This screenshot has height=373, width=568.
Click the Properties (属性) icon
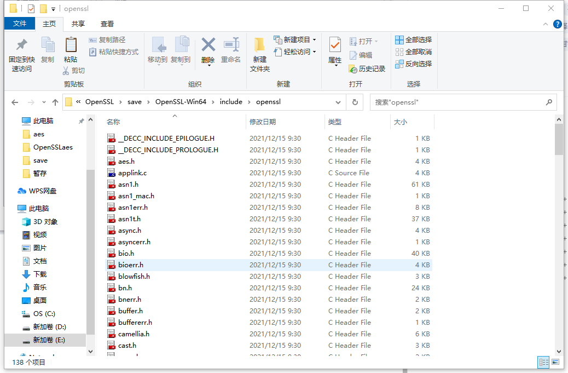tap(335, 45)
